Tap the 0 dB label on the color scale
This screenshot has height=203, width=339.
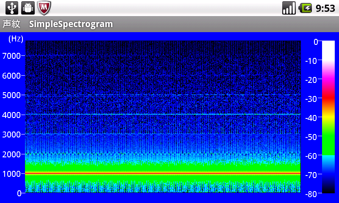316,42
